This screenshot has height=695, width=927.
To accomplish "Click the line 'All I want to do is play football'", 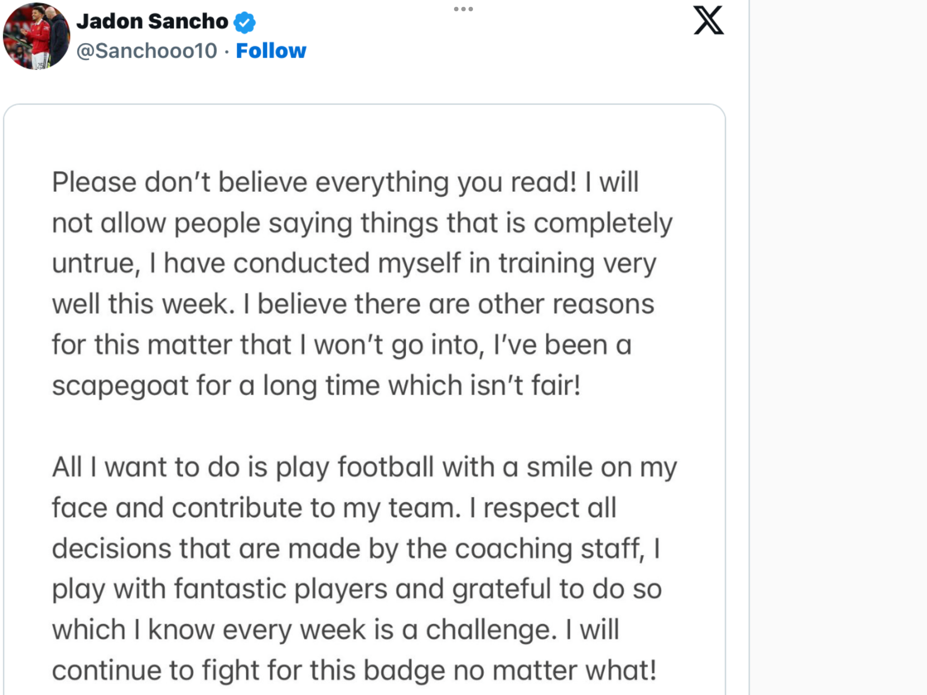I will tap(364, 467).
